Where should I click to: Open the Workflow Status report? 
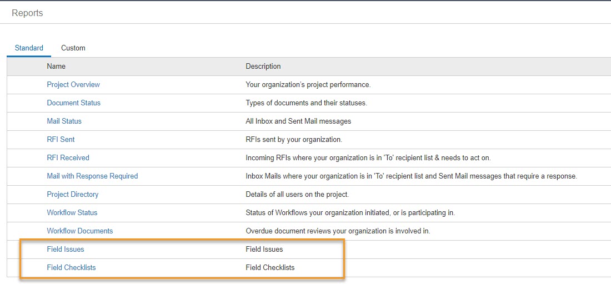[72, 212]
